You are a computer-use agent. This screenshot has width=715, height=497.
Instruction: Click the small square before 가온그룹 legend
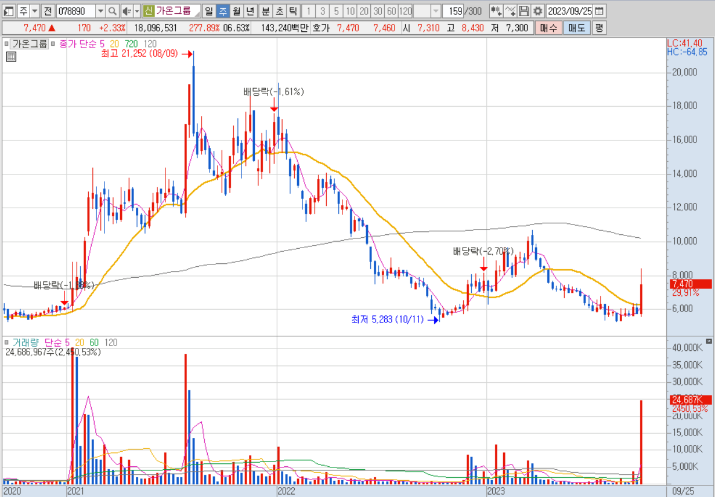[x=7, y=43]
